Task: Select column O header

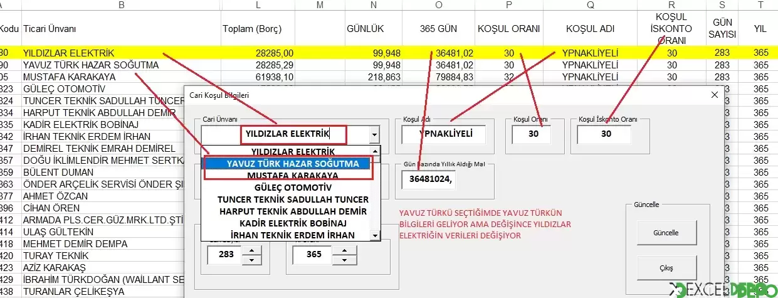Action: 439,5
